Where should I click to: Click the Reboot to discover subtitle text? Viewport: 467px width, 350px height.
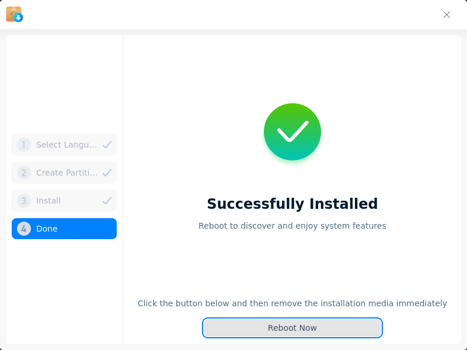292,226
